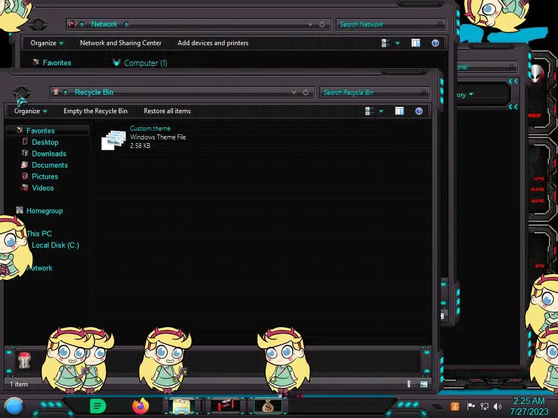Toggle preview pane in Recycle Bin window
Viewport: 558px width, 418px height.
[399, 111]
